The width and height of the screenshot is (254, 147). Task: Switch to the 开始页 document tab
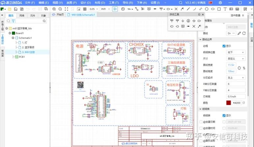coord(58,15)
